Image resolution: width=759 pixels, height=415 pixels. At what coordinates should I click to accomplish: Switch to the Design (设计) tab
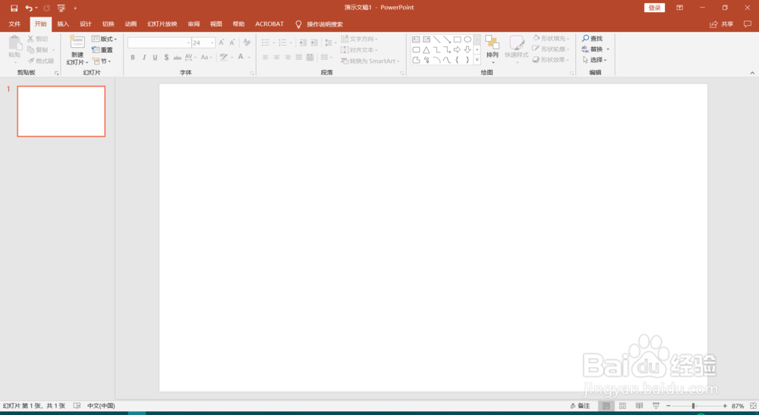(86, 24)
